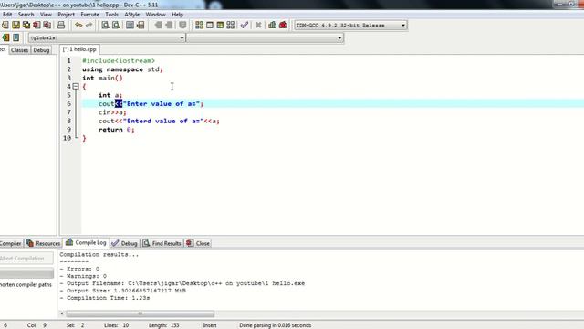Open the Tools menu
584x329 pixels.
pos(111,15)
